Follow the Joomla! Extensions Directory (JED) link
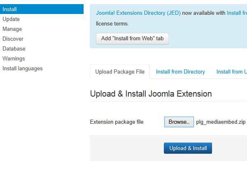 point(138,13)
